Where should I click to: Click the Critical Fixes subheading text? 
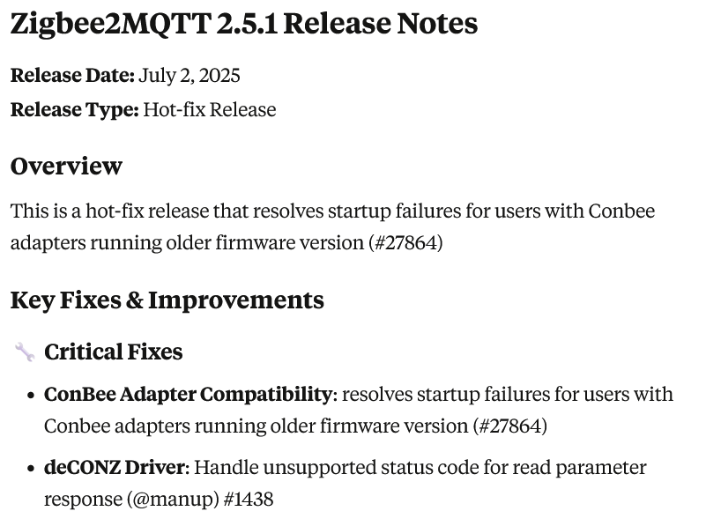114,352
